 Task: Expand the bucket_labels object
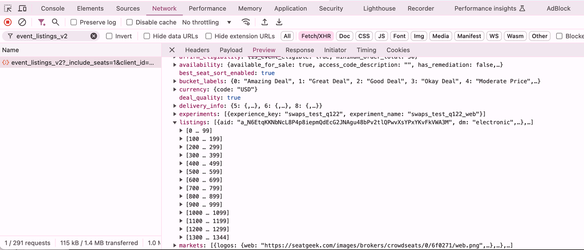[175, 81]
